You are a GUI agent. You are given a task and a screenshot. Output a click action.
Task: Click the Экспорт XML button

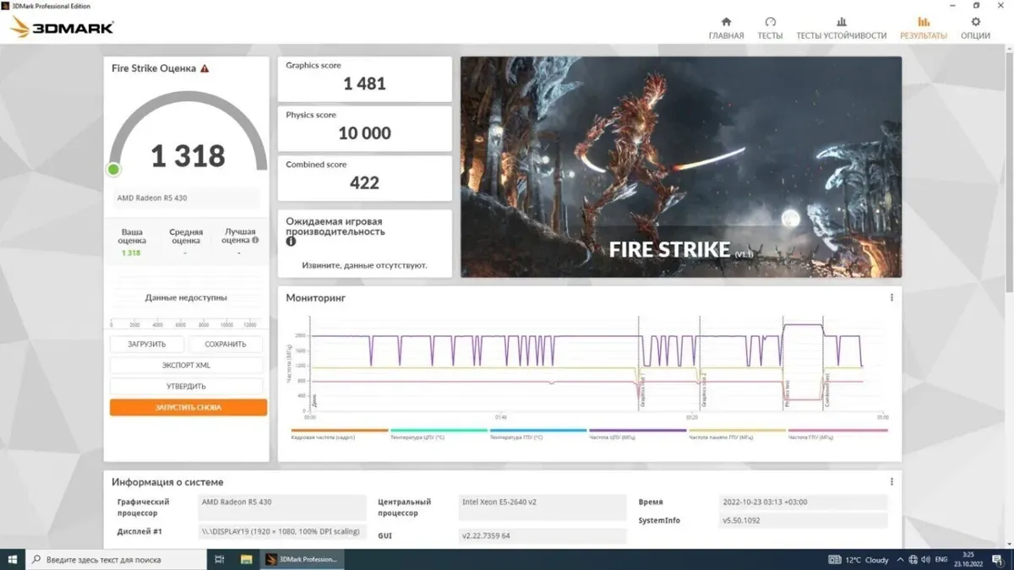click(x=186, y=366)
